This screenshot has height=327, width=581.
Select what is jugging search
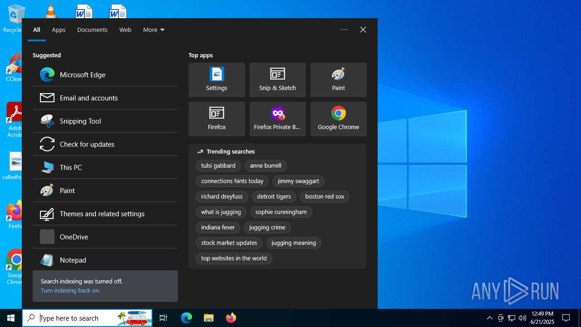pyautogui.click(x=221, y=212)
